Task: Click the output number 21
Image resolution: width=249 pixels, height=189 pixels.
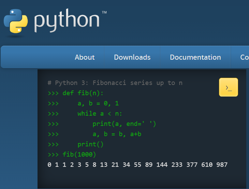Action: click(115, 165)
